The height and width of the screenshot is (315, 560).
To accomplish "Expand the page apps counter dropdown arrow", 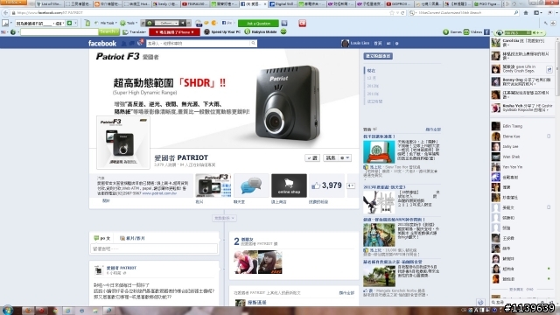I will pyautogui.click(x=351, y=185).
